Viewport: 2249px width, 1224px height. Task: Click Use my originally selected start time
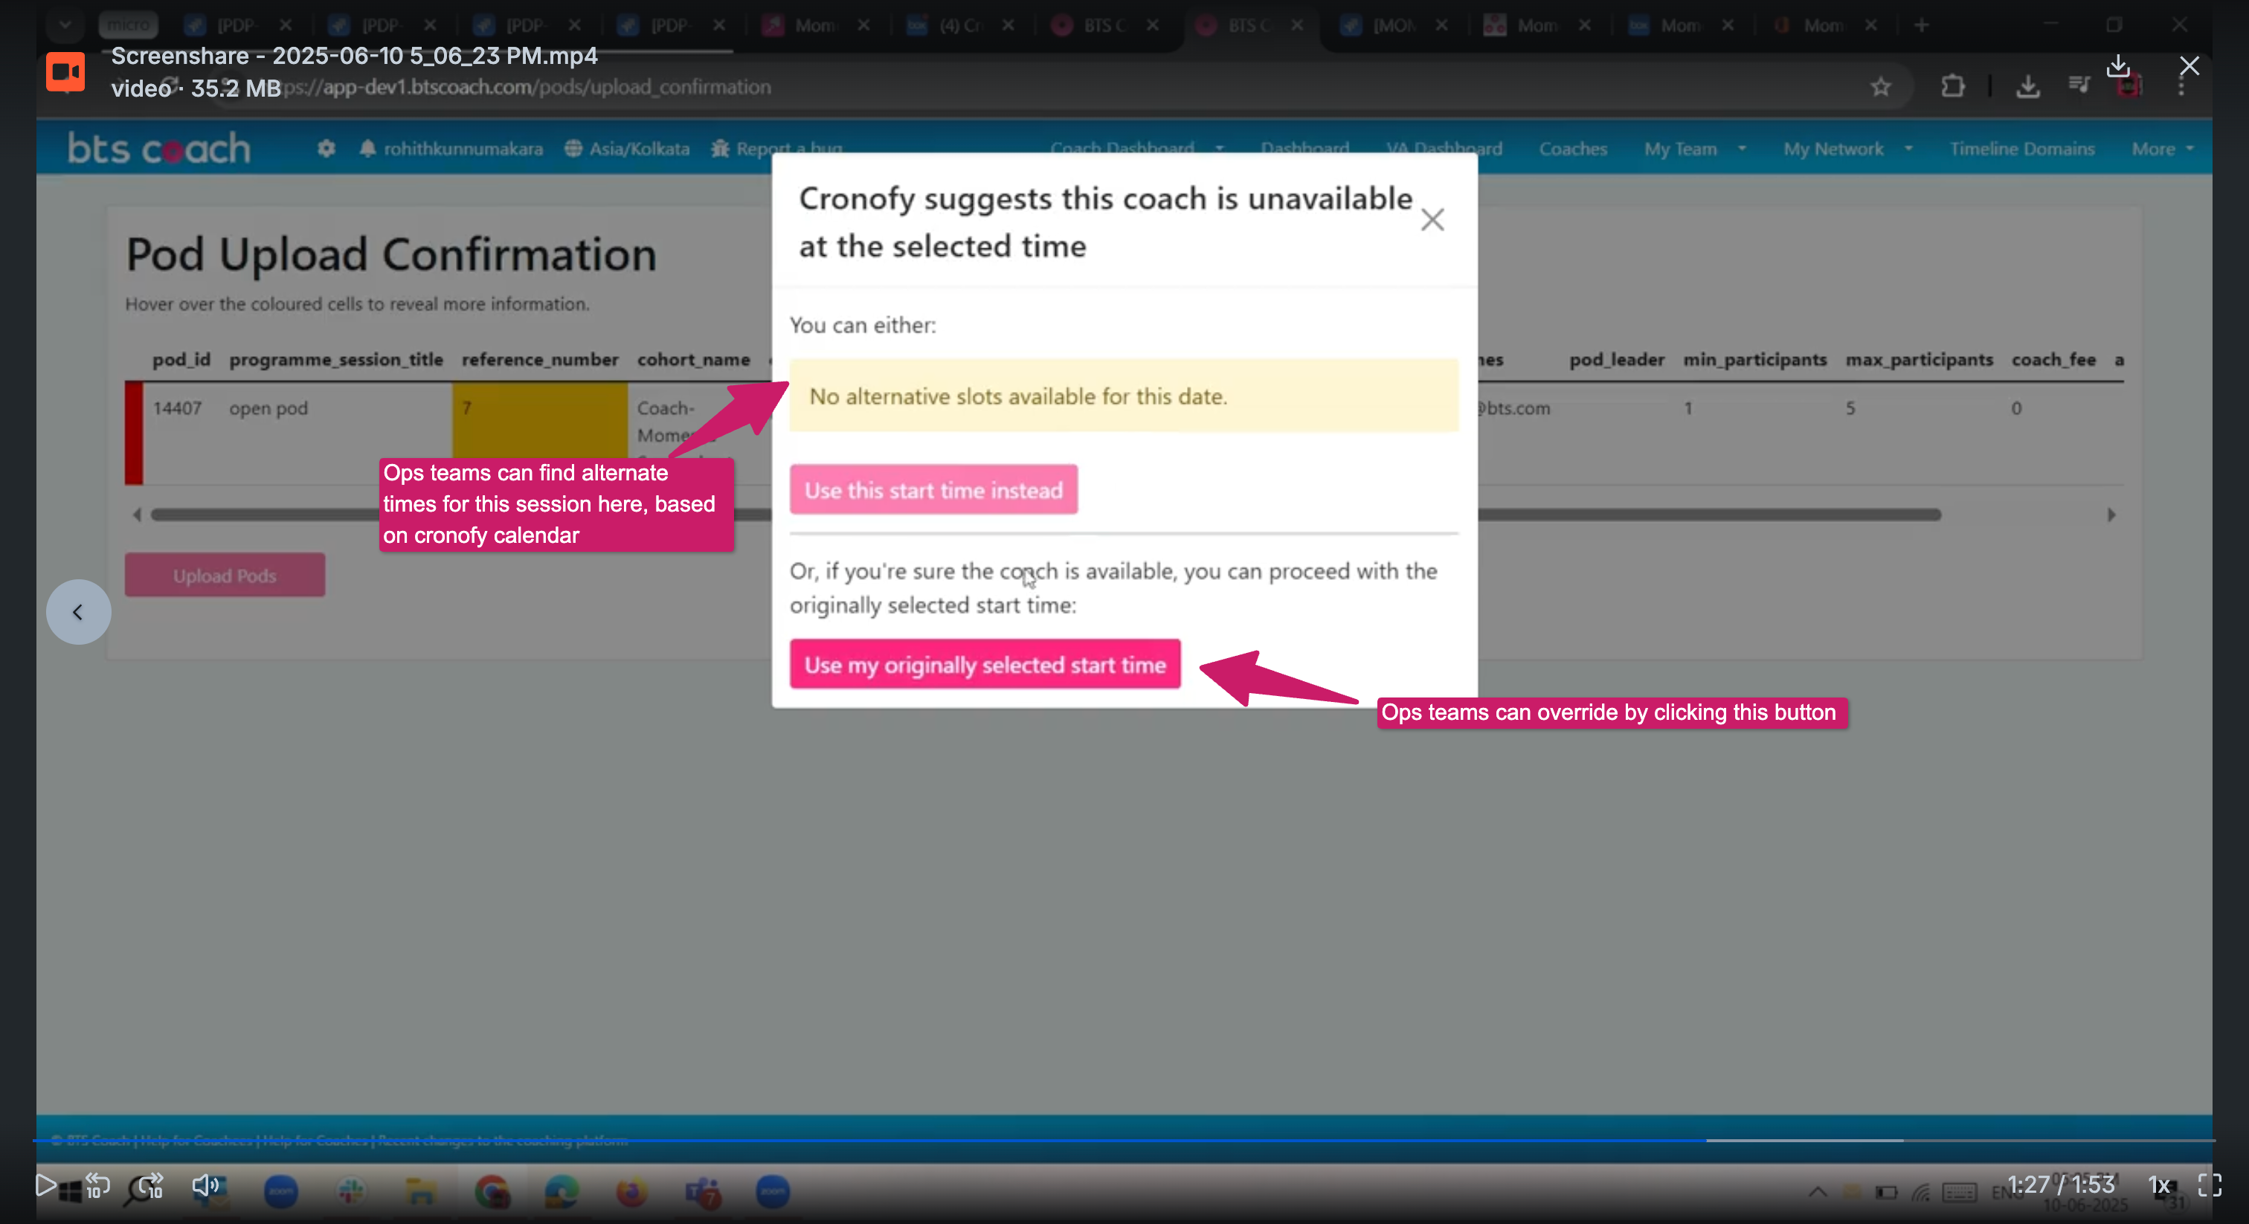985,664
